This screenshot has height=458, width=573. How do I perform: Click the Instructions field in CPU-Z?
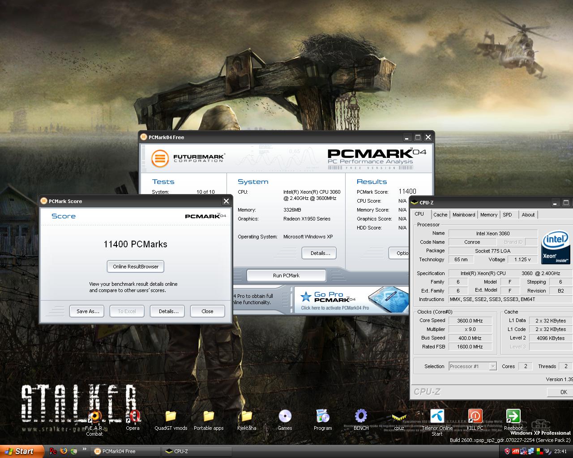511,299
